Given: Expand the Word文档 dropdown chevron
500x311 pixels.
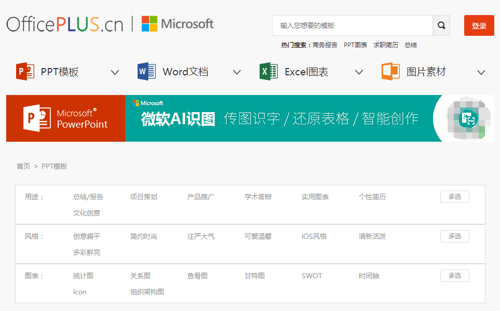Looking at the screenshot, I should (237, 72).
